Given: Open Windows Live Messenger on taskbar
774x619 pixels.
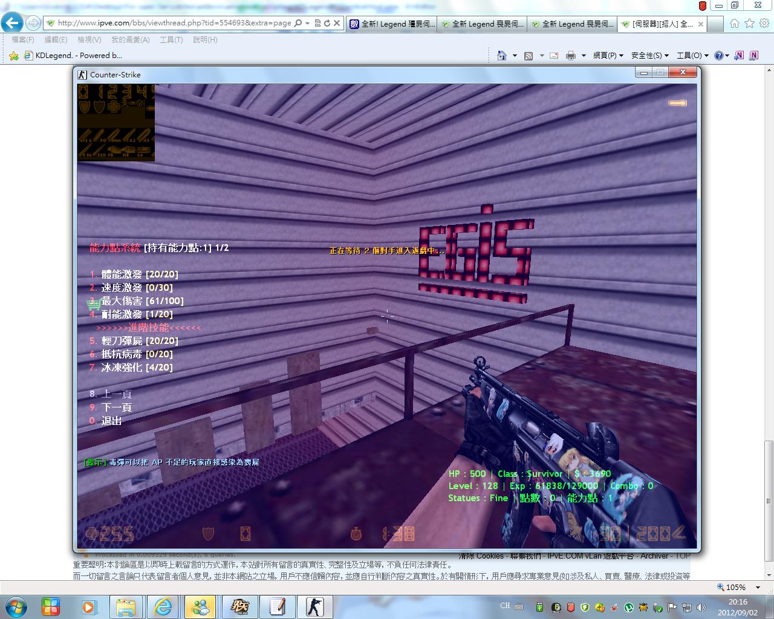Looking at the screenshot, I should click(200, 606).
